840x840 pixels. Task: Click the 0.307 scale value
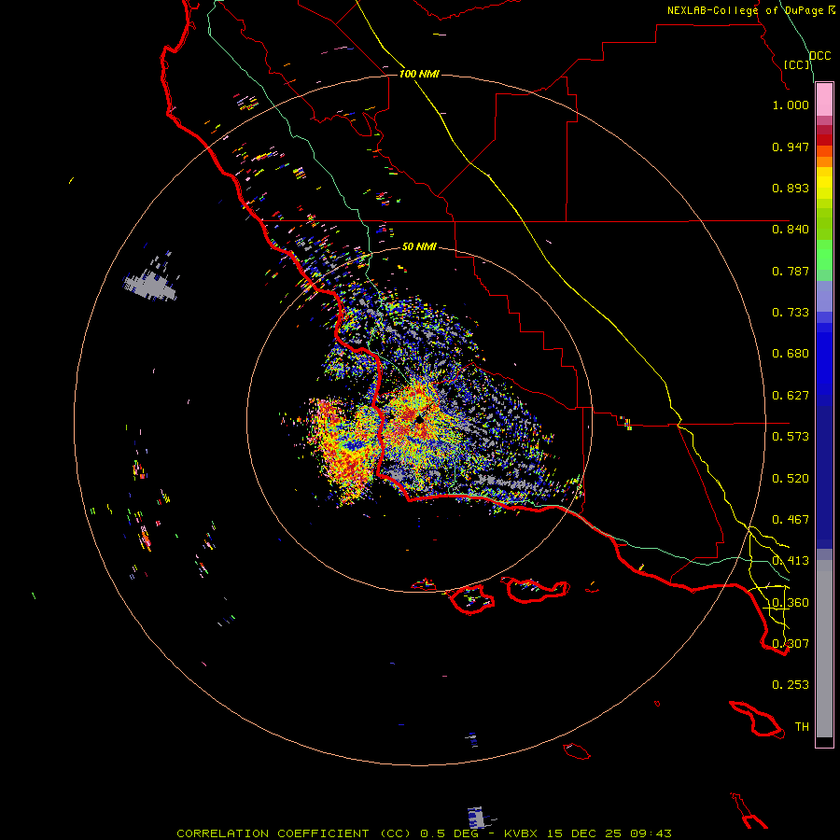791,644
